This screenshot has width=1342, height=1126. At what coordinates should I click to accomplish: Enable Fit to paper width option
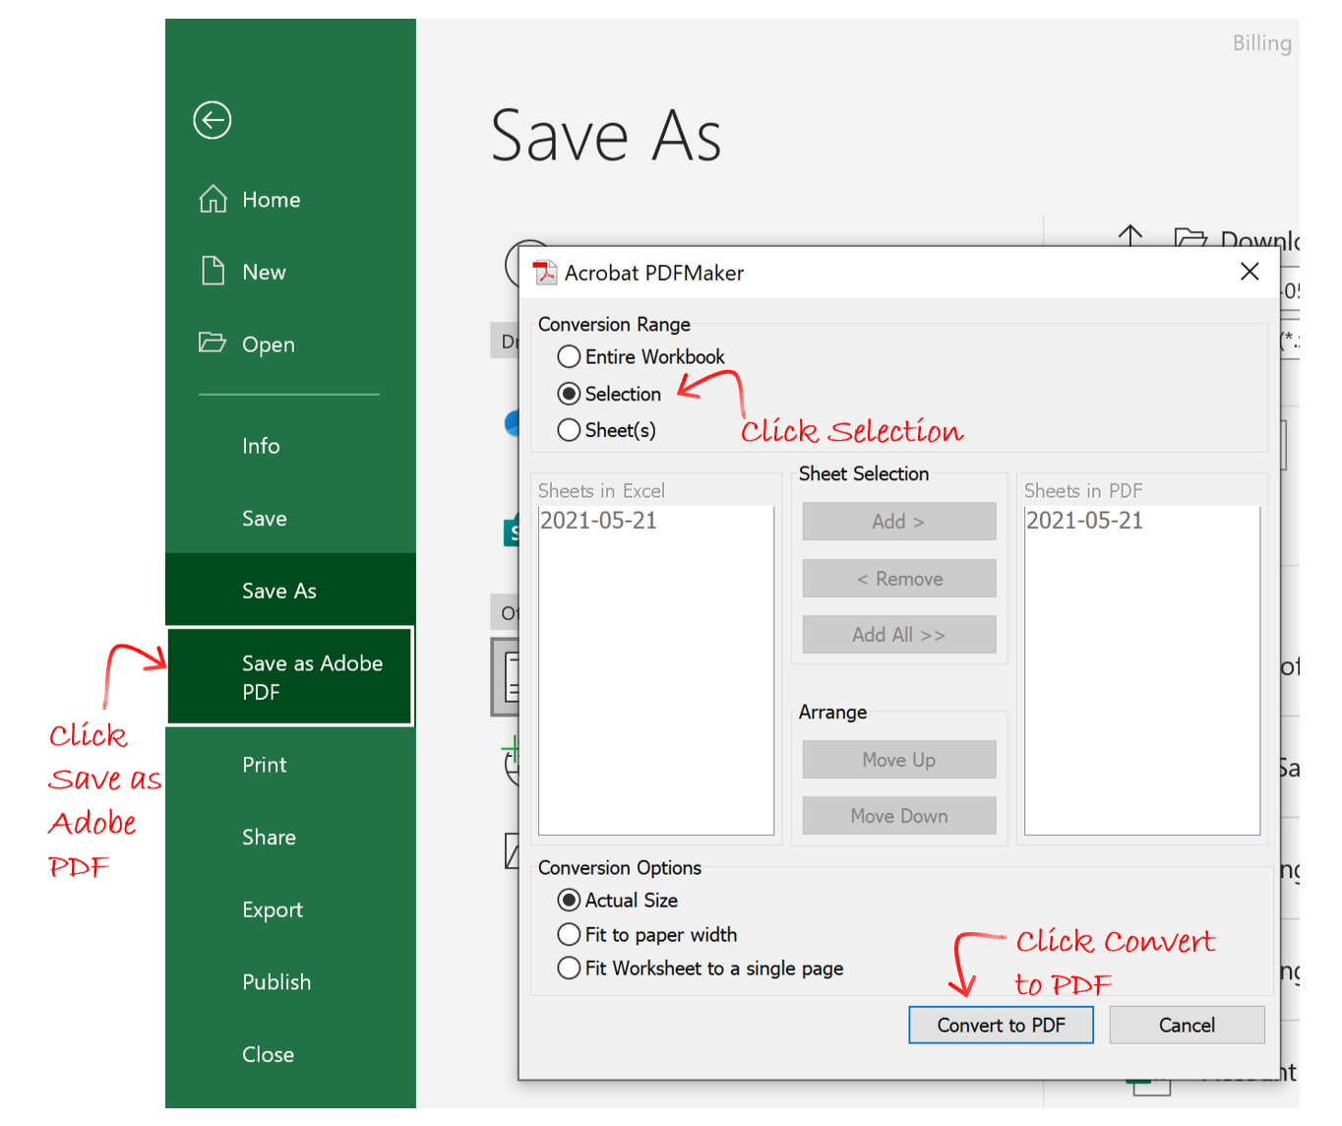(x=569, y=934)
